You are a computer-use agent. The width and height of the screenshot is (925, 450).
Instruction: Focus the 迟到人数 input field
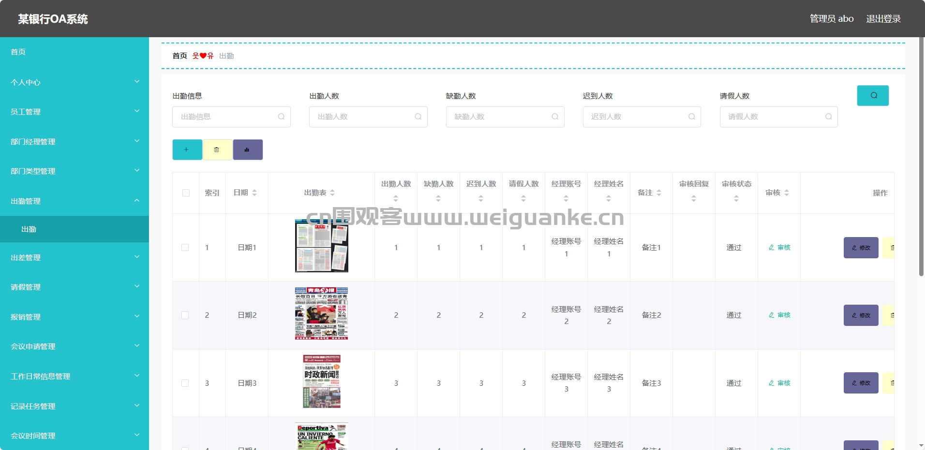642,117
